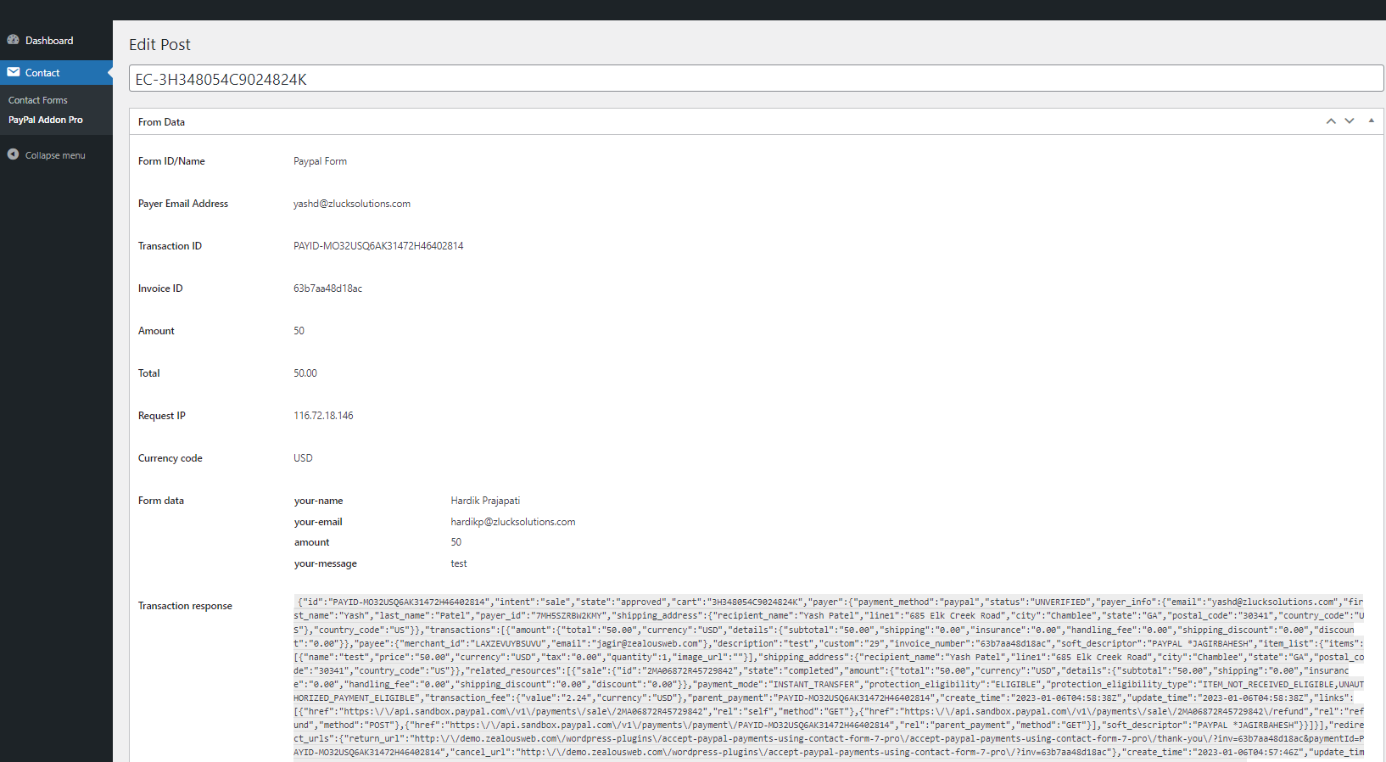The height and width of the screenshot is (762, 1386).
Task: Click the payer email yashd@zlucksolutions.com
Action: pos(352,204)
